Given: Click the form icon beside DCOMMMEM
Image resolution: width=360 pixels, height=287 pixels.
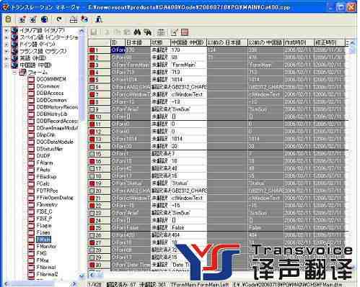Looking at the screenshot, I should [31, 79].
